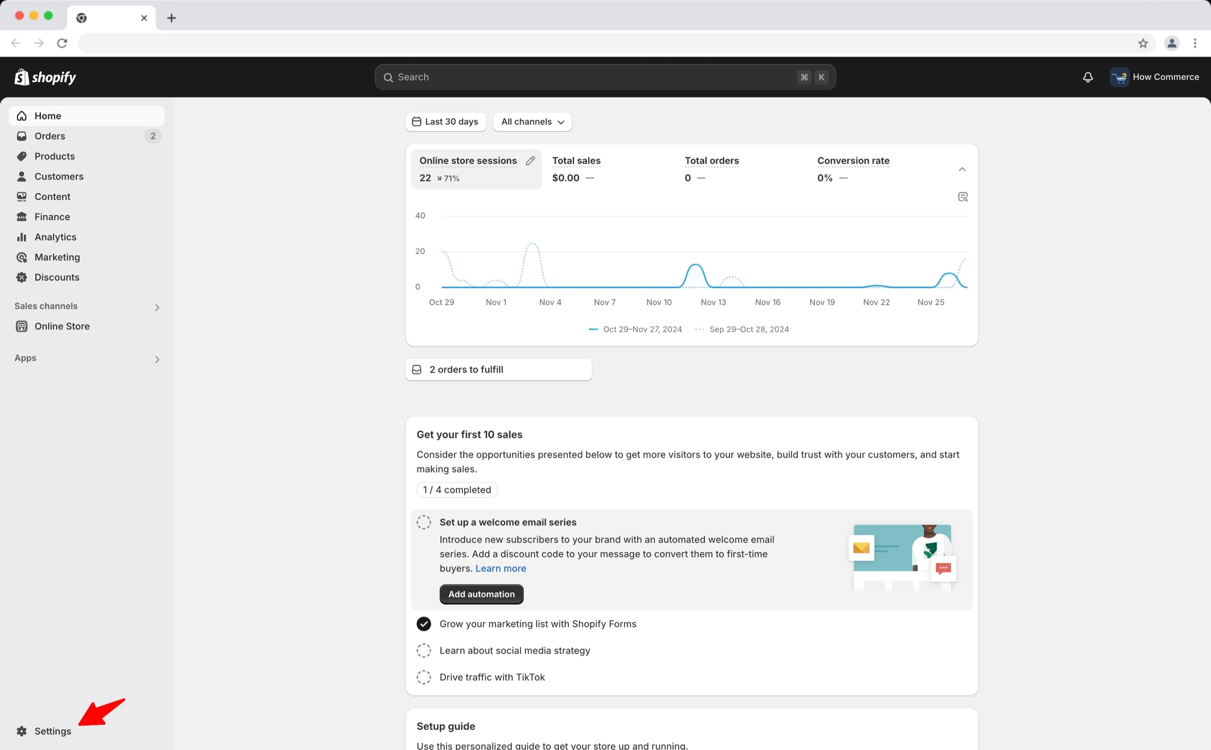Select the Total sales metric tab
Screen dimensions: 1211x750
[609, 170]
